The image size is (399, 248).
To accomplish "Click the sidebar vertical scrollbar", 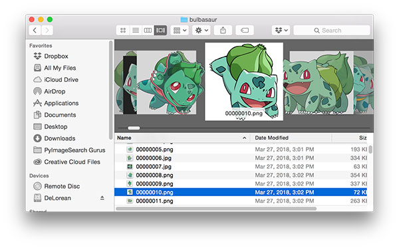I will point(110,90).
